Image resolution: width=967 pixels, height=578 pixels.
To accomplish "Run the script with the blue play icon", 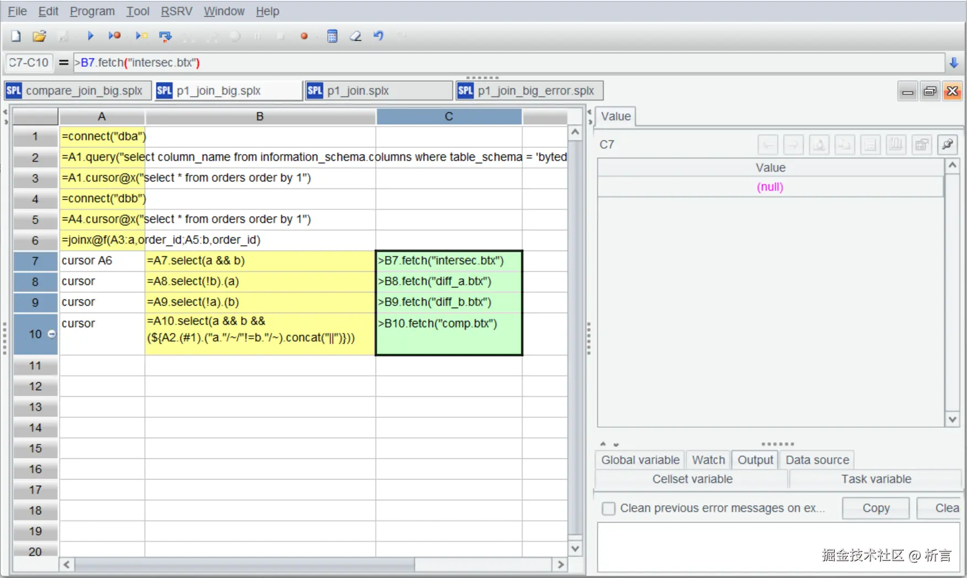I will pos(90,36).
